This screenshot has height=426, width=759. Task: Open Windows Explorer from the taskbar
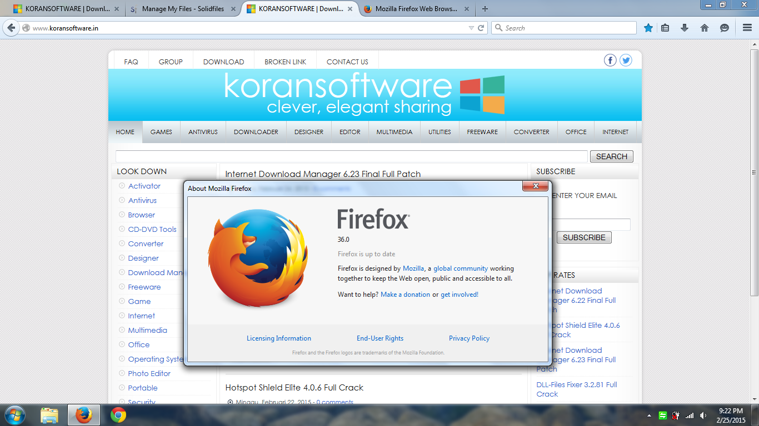pos(49,415)
